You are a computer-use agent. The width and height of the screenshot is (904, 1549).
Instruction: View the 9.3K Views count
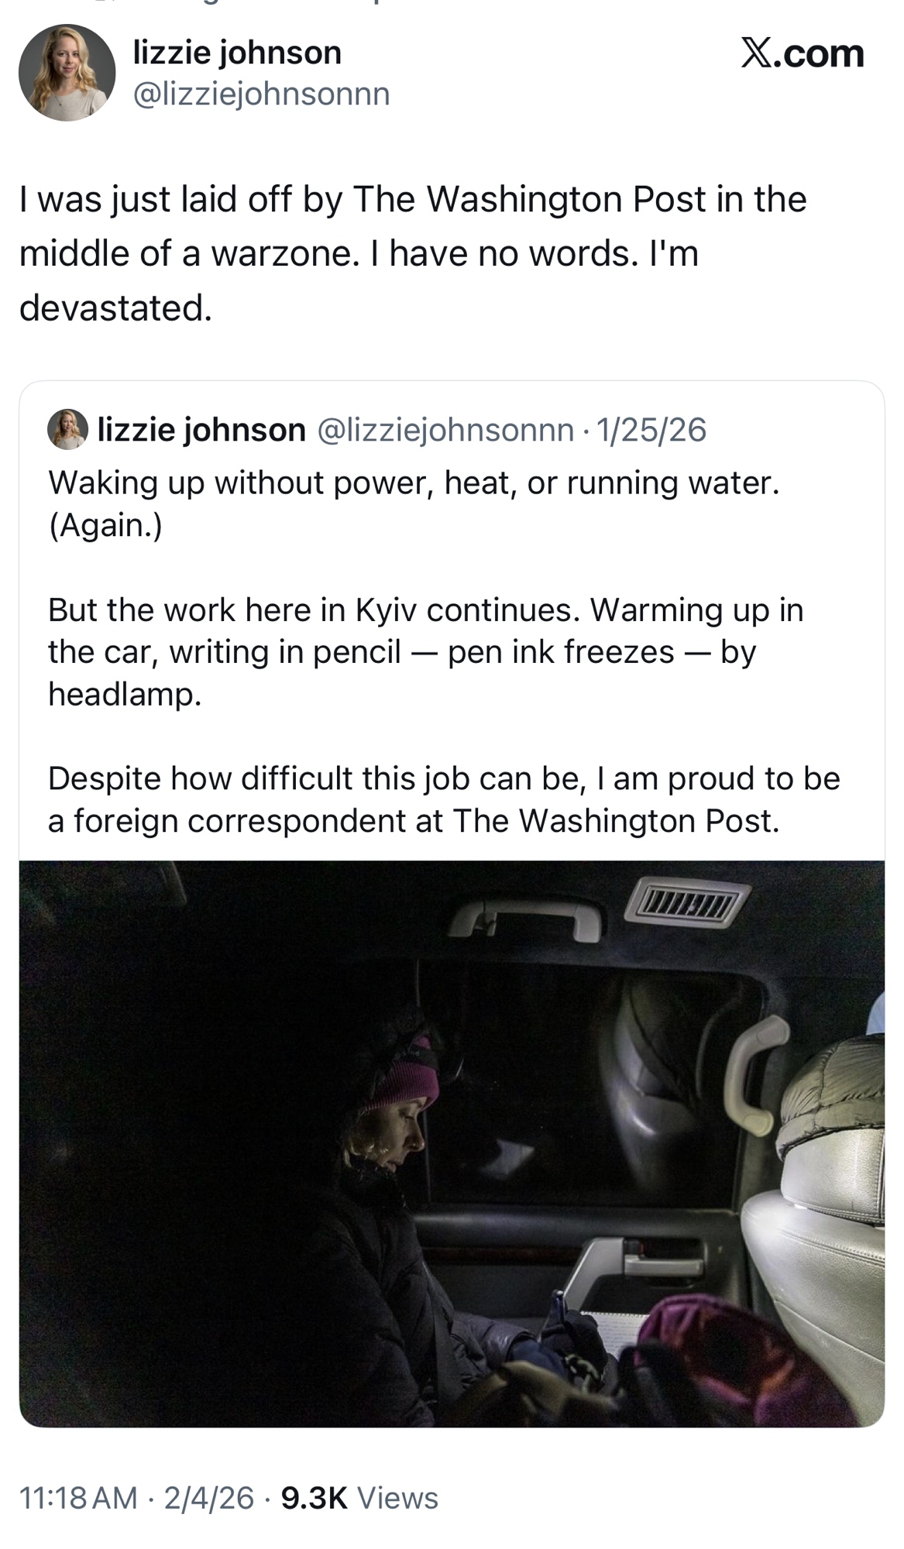pos(359,1498)
